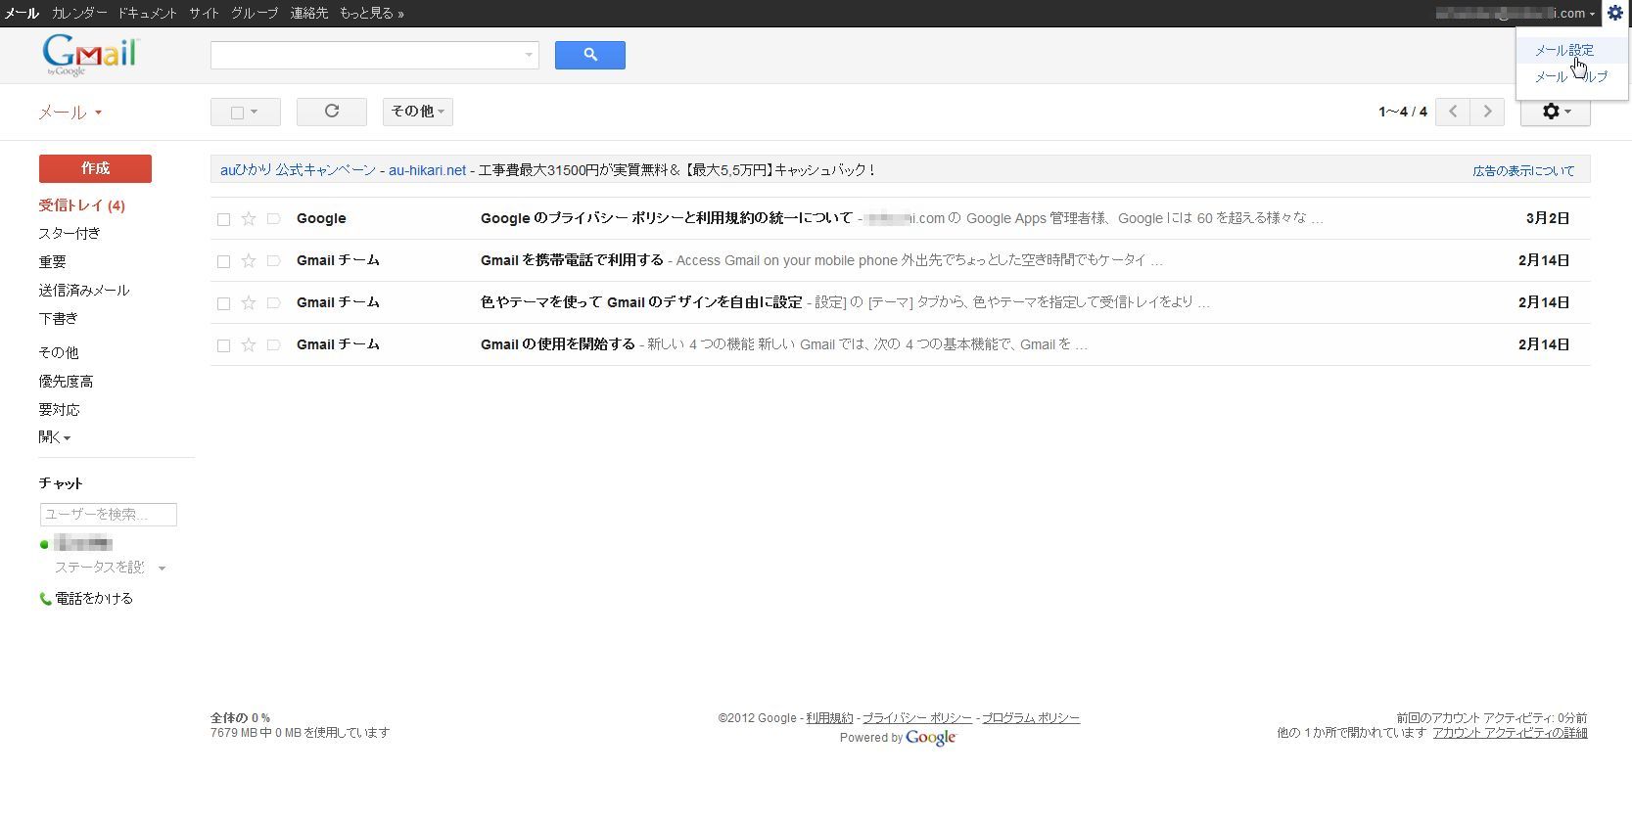Mark '色やテーマを使って' email as important

(274, 303)
